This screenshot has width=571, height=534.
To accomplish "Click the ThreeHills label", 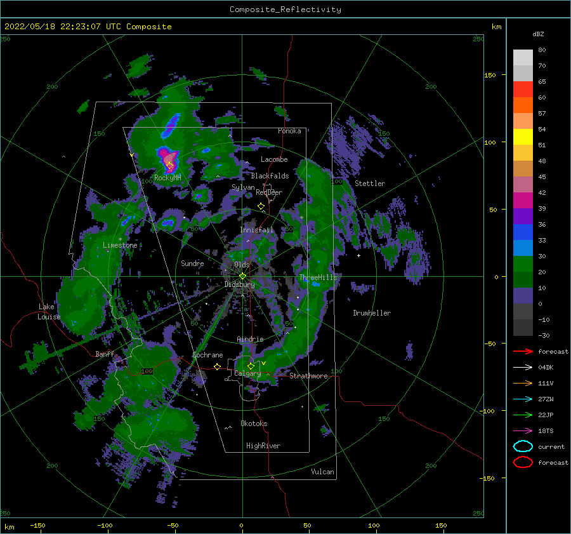I will coord(318,277).
